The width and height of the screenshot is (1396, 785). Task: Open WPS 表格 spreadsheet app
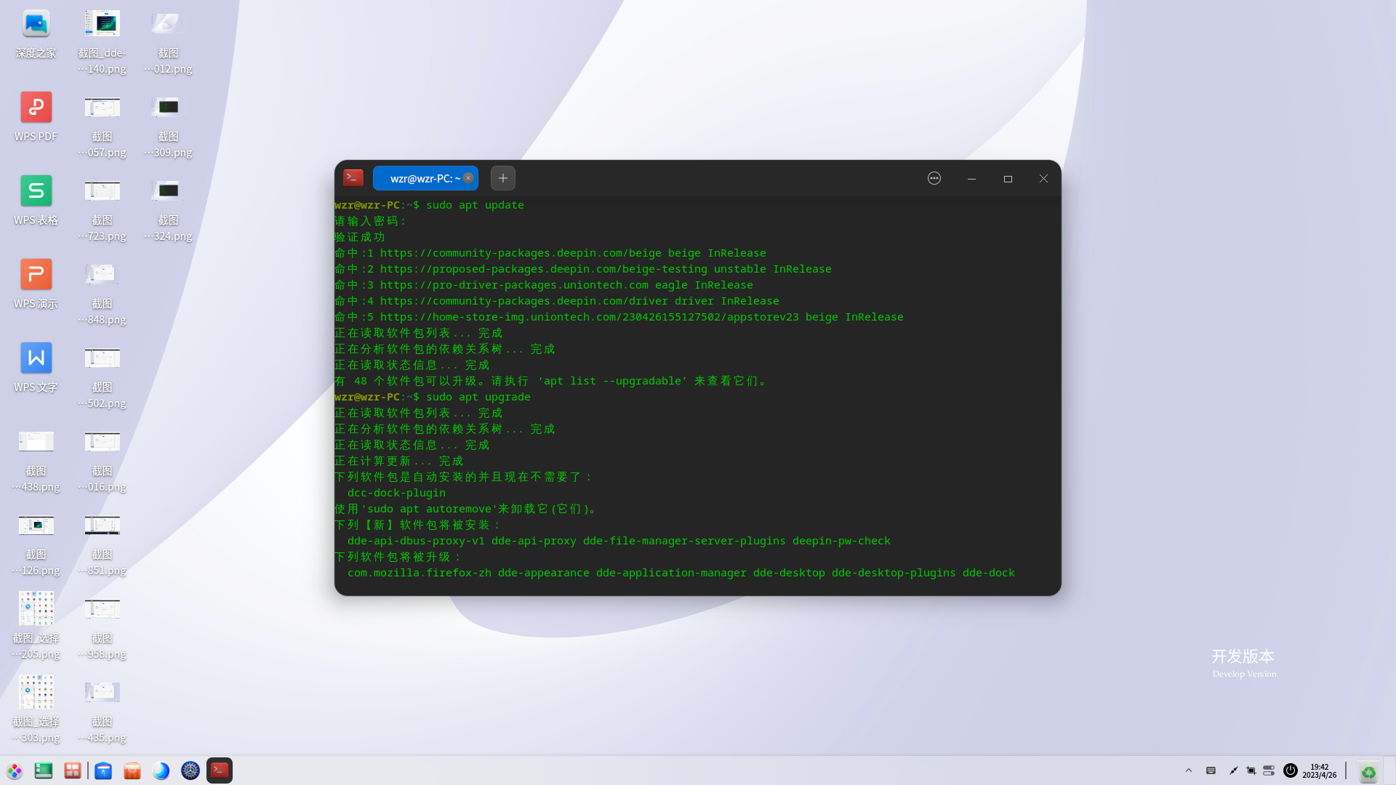point(35,190)
